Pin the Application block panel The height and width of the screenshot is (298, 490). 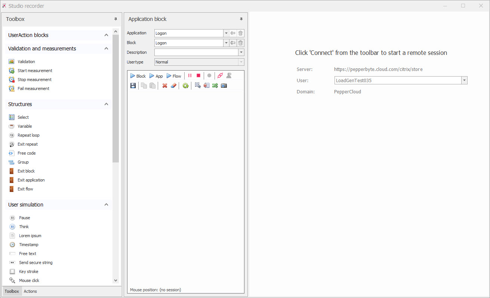click(241, 19)
